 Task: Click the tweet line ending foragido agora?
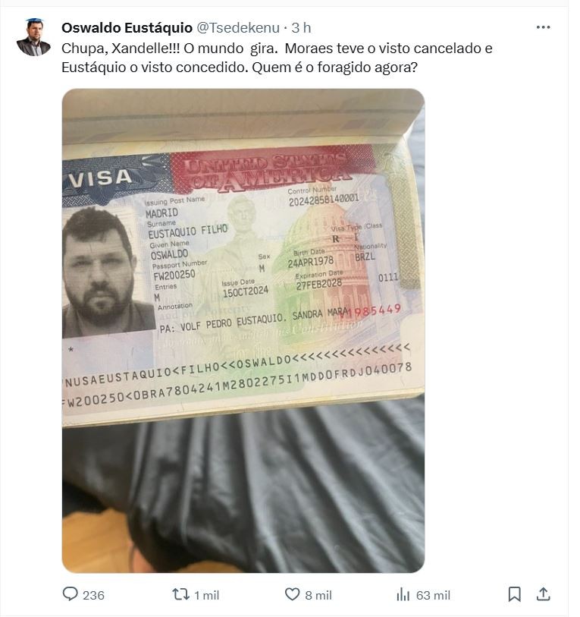pyautogui.click(x=239, y=68)
